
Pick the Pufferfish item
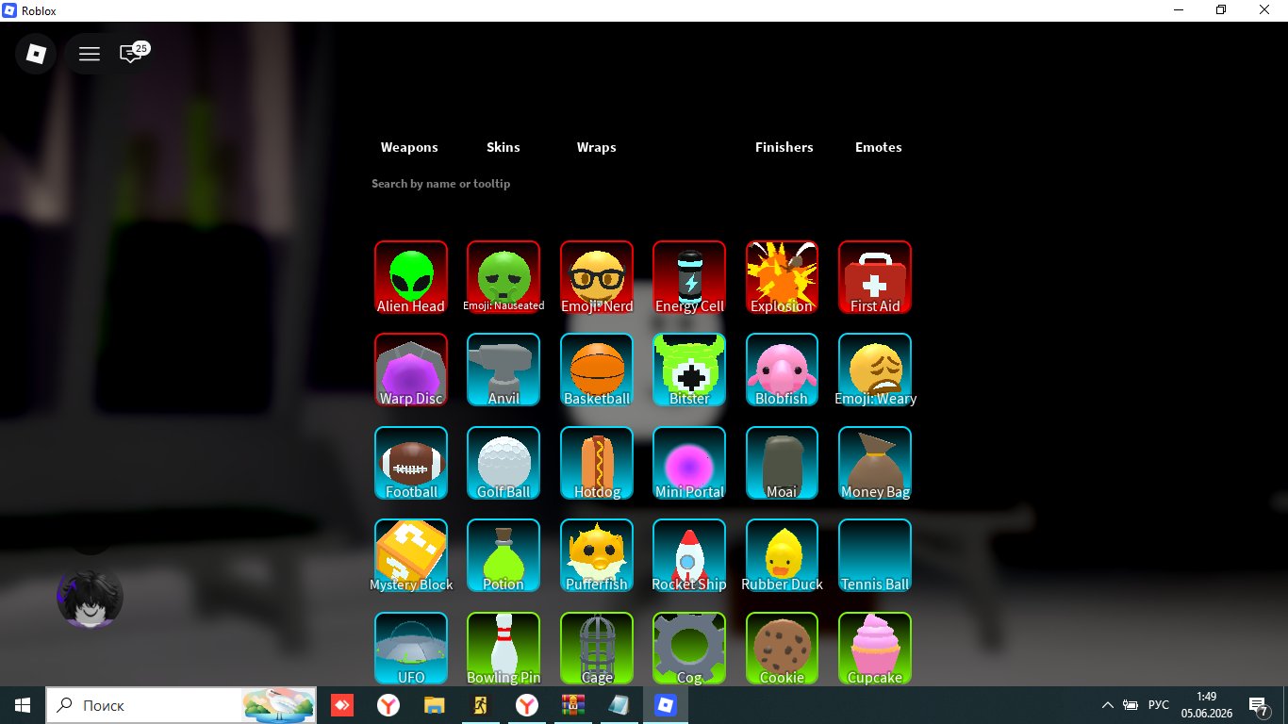pyautogui.click(x=597, y=555)
